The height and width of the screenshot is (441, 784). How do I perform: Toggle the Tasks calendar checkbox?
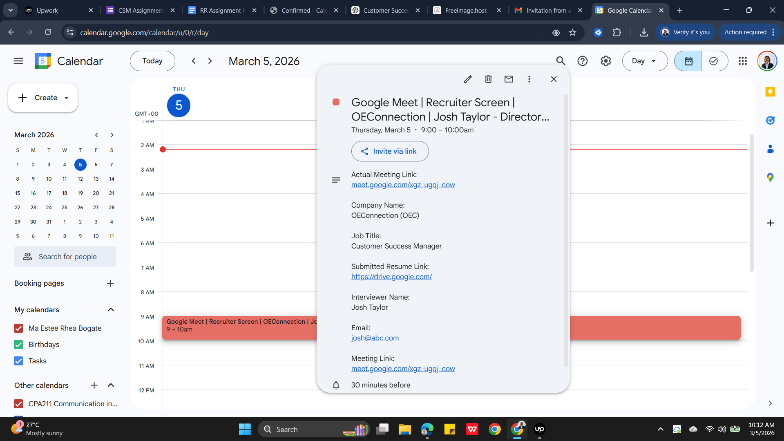point(18,361)
